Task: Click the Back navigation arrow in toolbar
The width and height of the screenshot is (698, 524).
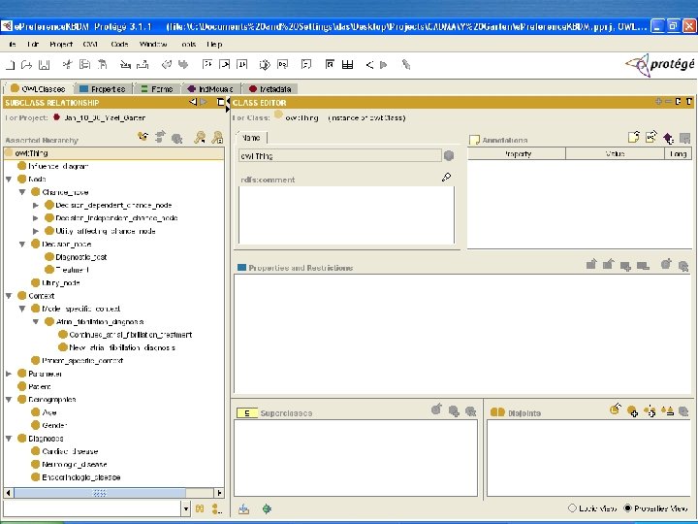Action: pyautogui.click(x=369, y=65)
